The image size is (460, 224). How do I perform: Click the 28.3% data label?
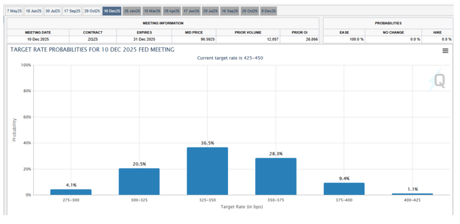pos(276,154)
